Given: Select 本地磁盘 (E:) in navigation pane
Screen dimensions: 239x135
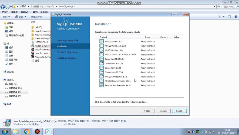Looking at the screenshot, I should (13, 92).
